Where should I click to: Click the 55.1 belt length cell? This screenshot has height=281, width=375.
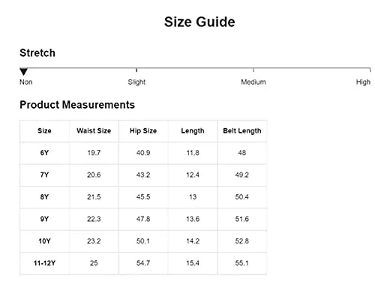[241, 263]
